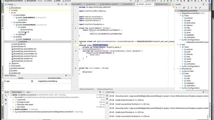Click the red Stop button in top toolbar
Screen dimensions: 214x120
(184, 1)
